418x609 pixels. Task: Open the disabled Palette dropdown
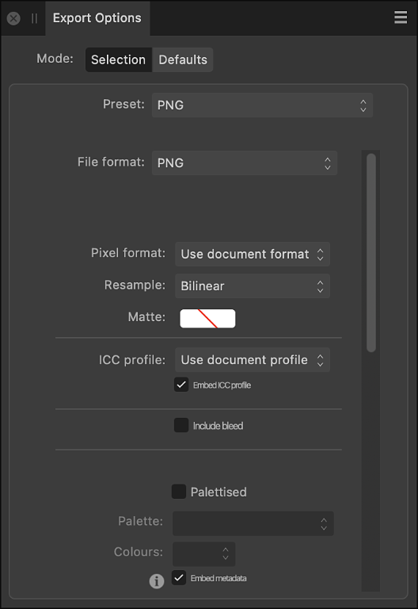[253, 523]
